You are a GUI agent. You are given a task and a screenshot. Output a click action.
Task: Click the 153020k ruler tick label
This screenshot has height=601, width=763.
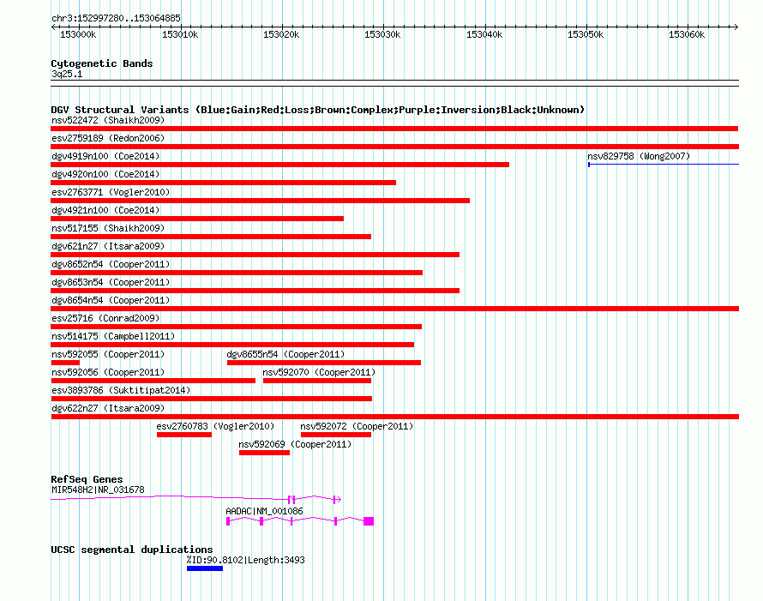[281, 35]
